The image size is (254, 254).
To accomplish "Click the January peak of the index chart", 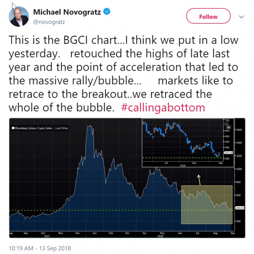I will [x=90, y=126].
